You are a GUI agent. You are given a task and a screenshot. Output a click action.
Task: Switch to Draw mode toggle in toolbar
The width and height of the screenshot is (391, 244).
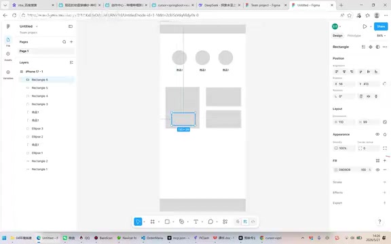coord(238,222)
